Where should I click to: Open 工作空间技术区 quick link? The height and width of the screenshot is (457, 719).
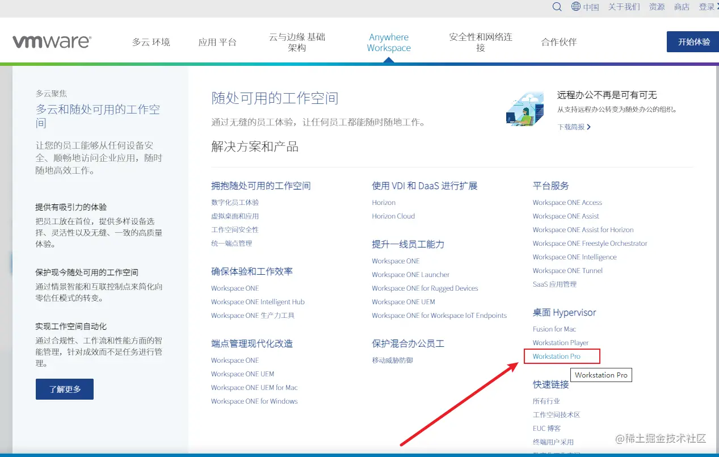pyautogui.click(x=556, y=415)
